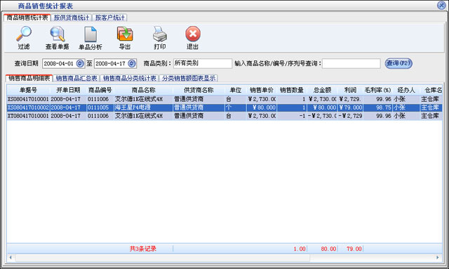Click the 打印 printer icon
Image resolution: width=449 pixels, height=269 pixels.
(x=159, y=34)
